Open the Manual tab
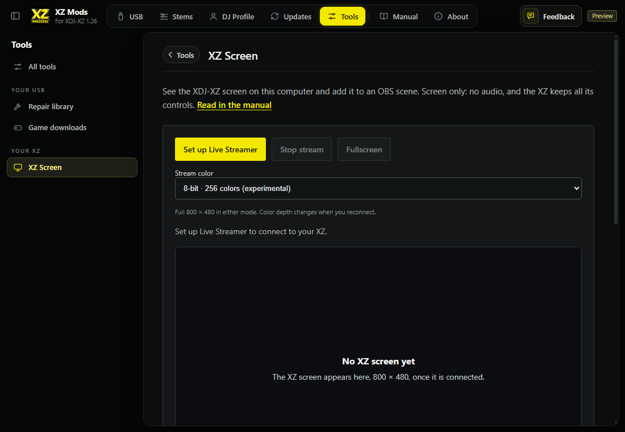This screenshot has width=625, height=432. tap(399, 16)
